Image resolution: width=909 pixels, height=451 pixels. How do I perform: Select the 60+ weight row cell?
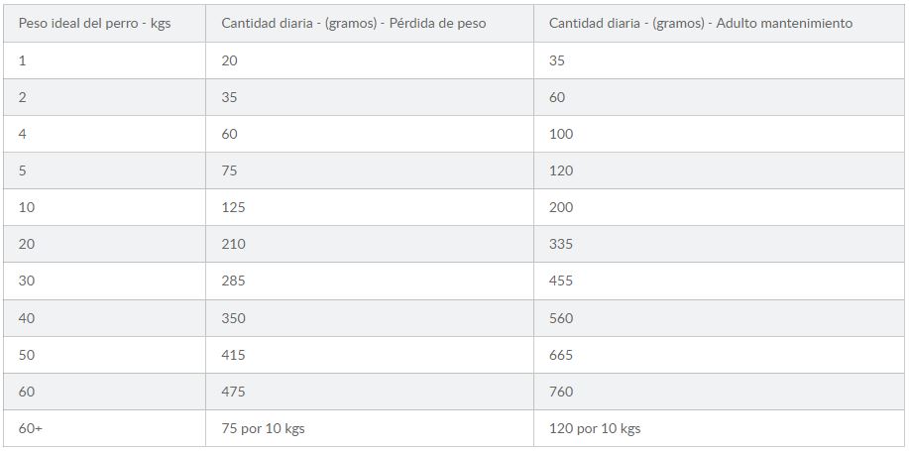point(104,429)
